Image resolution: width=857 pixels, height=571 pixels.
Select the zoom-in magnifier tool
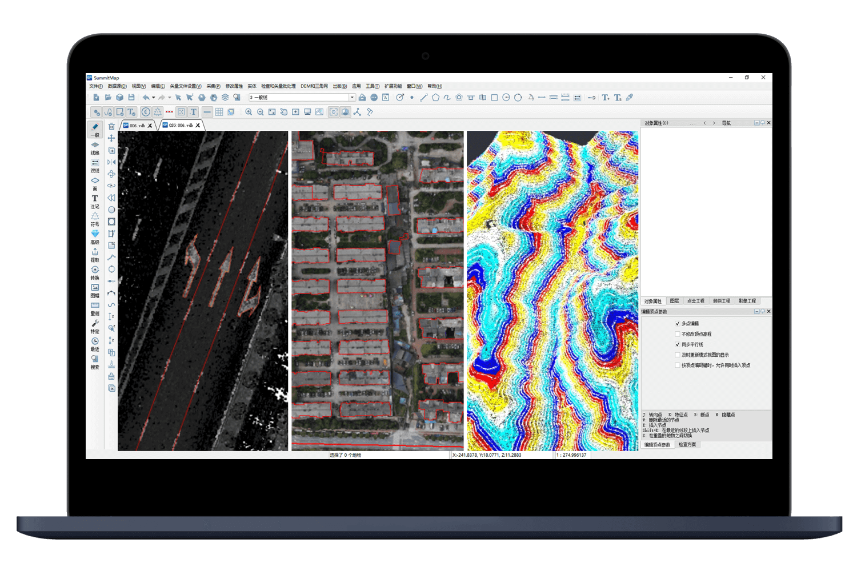(249, 112)
